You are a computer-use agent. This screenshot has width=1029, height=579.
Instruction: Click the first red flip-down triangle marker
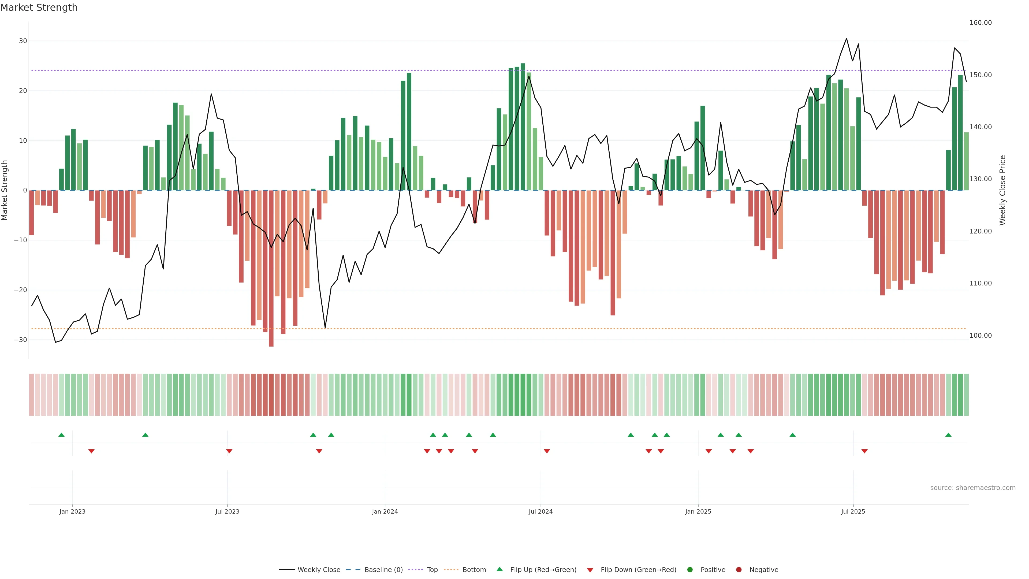click(91, 451)
